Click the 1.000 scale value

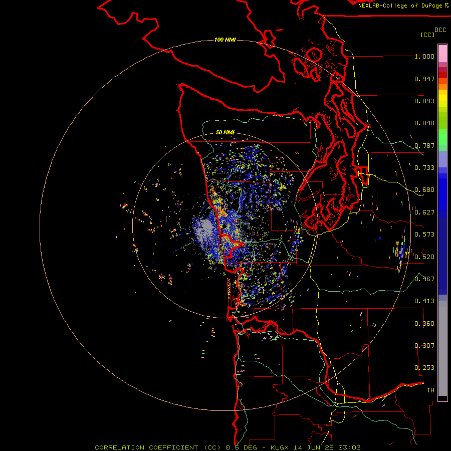(x=424, y=56)
